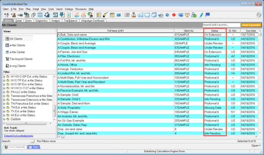Open the Tax Import Clients view
This screenshot has width=264, height=155.
(21, 59)
